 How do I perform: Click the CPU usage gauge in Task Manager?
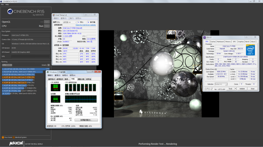tap(56, 87)
